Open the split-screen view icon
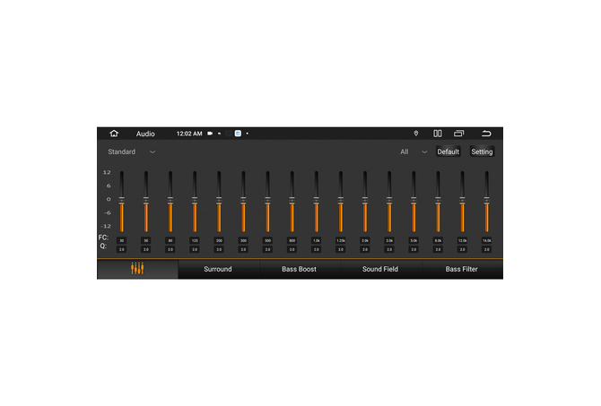The image size is (601, 406). (438, 134)
